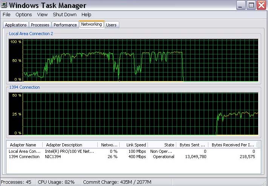
Task: Open the File menu
Action: pyautogui.click(x=6, y=15)
